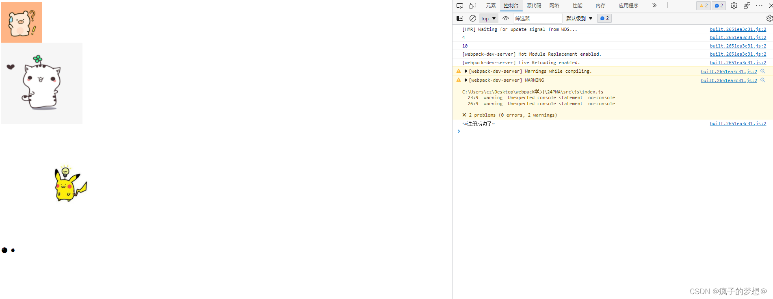Open the top context dropdown
This screenshot has height=299, width=773.
pyautogui.click(x=489, y=18)
